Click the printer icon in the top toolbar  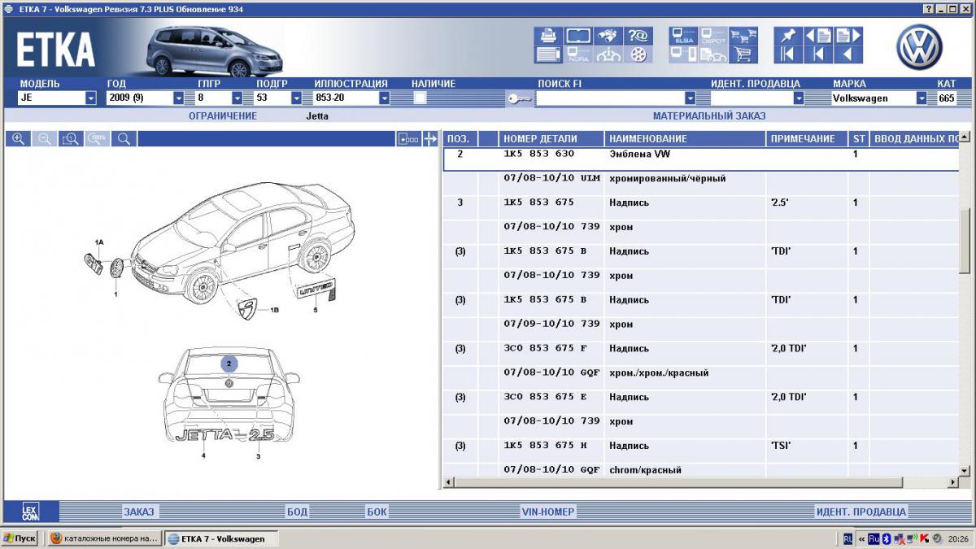(x=549, y=36)
